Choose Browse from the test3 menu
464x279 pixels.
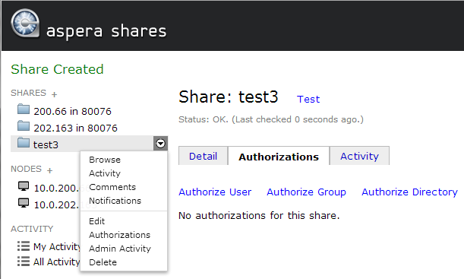105,160
